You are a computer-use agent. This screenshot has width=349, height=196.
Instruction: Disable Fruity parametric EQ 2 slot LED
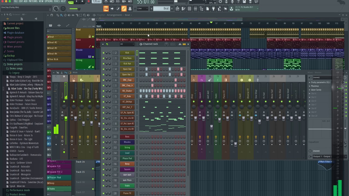346,82
